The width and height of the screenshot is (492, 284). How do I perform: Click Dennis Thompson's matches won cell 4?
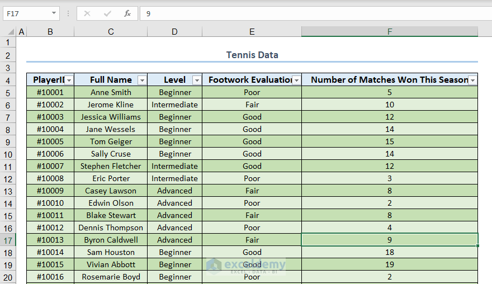coord(390,228)
